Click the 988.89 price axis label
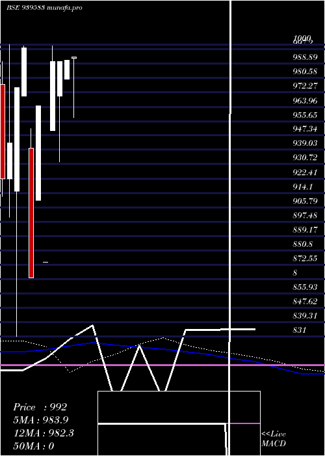This screenshot has height=456, width=325. coord(305,57)
